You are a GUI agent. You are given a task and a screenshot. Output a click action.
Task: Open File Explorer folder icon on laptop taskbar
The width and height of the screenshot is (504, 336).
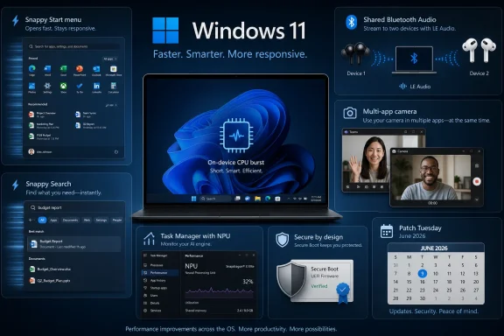(257, 199)
